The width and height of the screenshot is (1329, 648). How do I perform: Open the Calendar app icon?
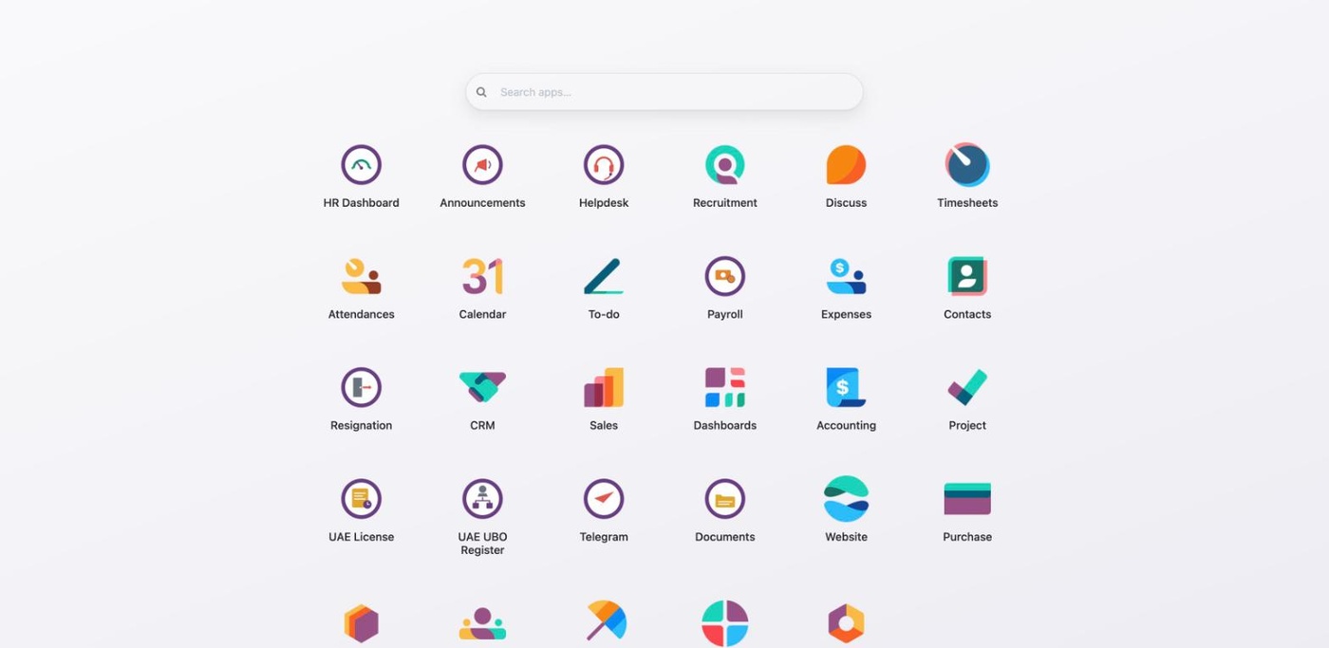point(482,276)
